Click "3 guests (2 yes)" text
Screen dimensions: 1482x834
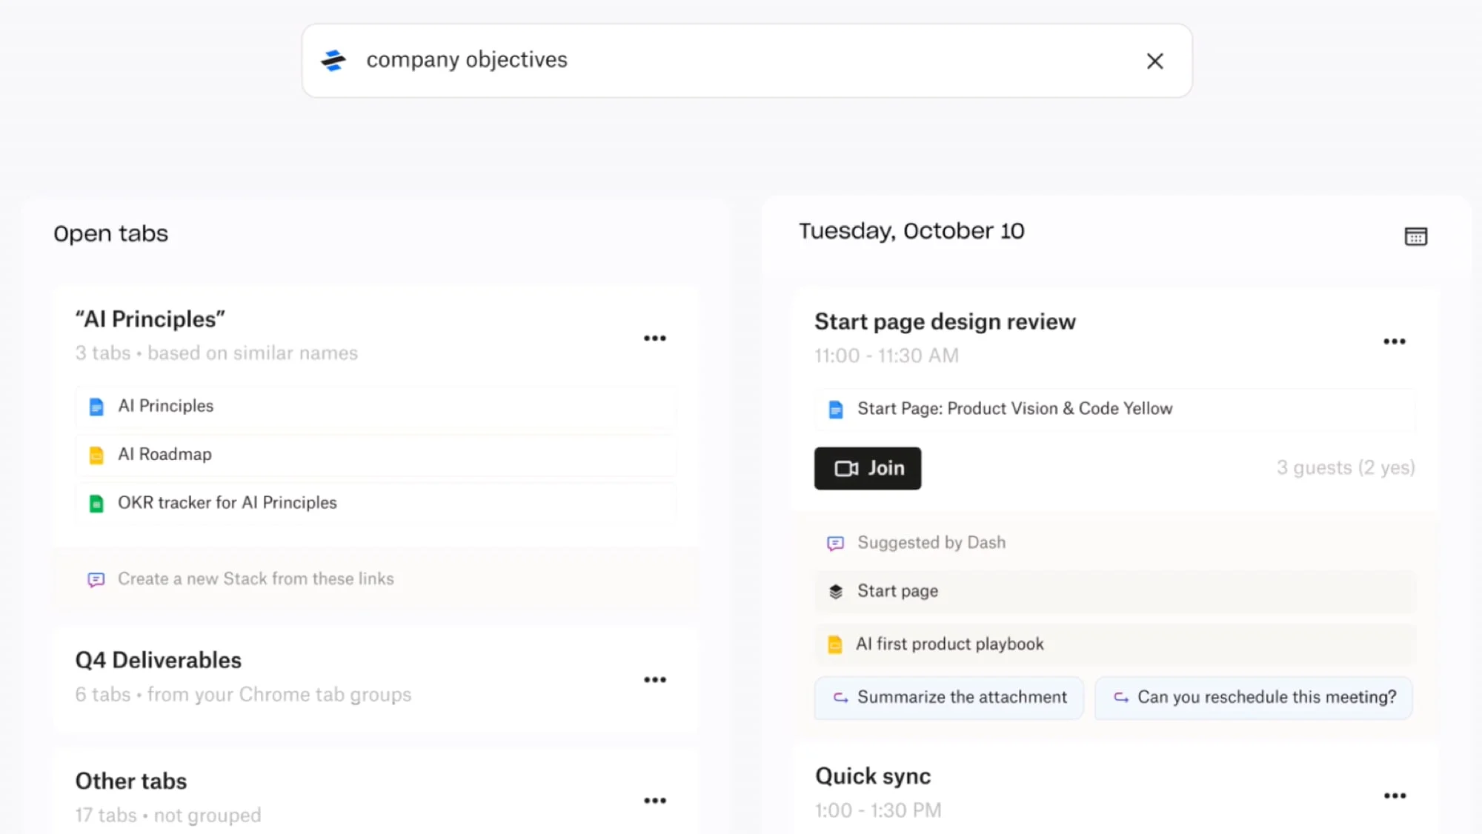click(x=1346, y=468)
